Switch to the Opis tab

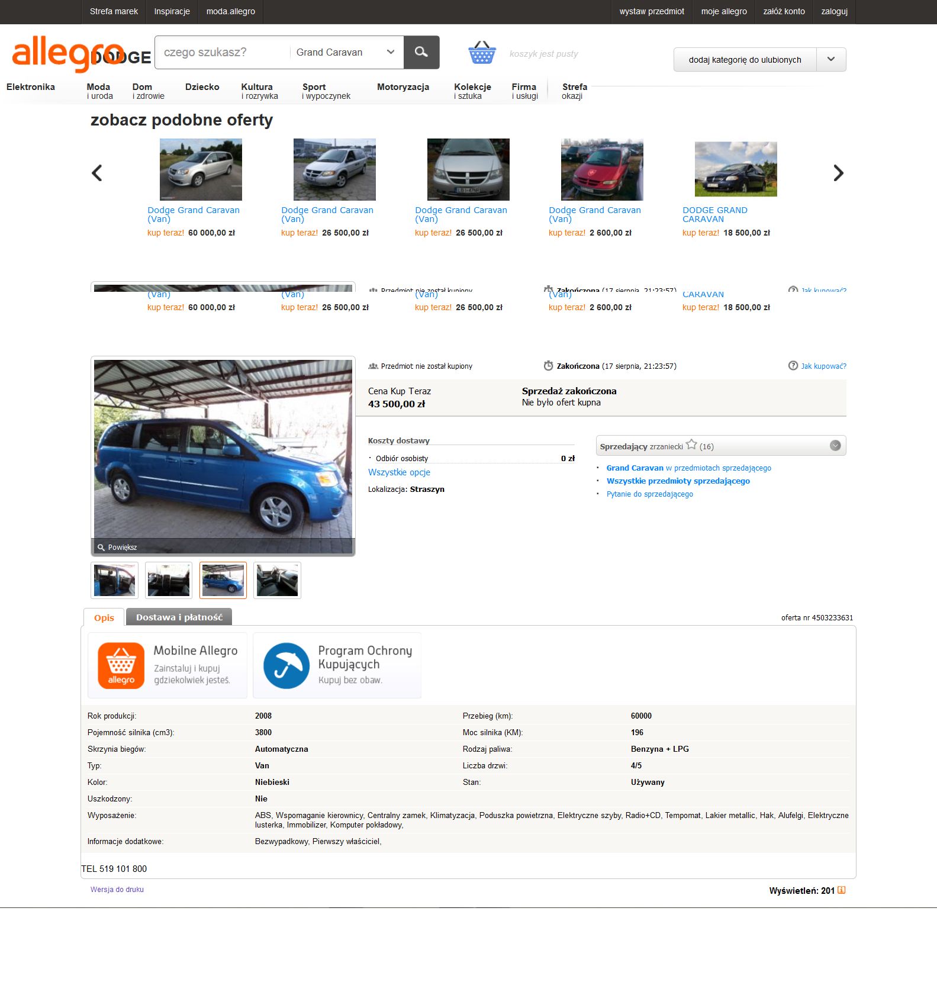[x=104, y=617]
